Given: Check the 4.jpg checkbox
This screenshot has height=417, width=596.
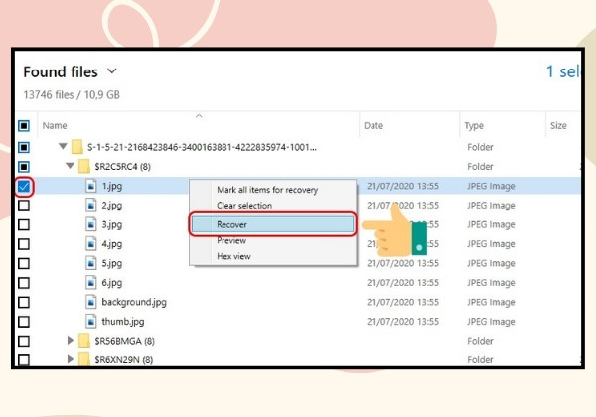Looking at the screenshot, I should tap(24, 244).
